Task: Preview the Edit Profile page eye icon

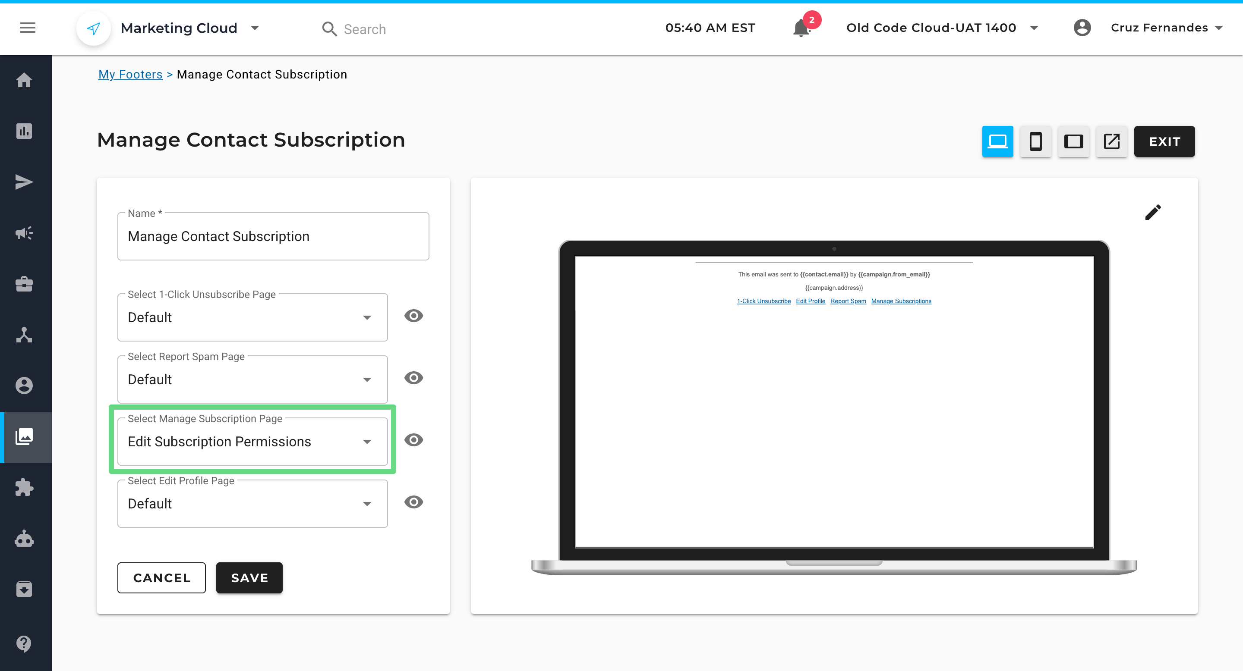Action: 413,502
